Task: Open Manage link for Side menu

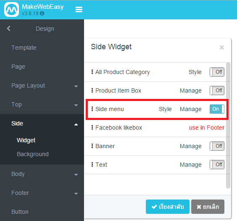Action: coord(191,109)
